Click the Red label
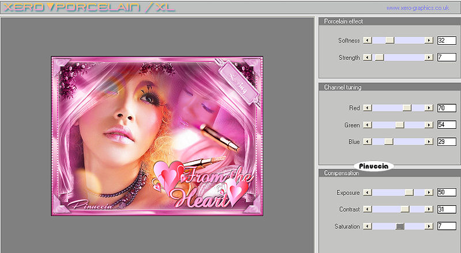Image resolution: width=461 pixels, height=253 pixels. (354, 108)
